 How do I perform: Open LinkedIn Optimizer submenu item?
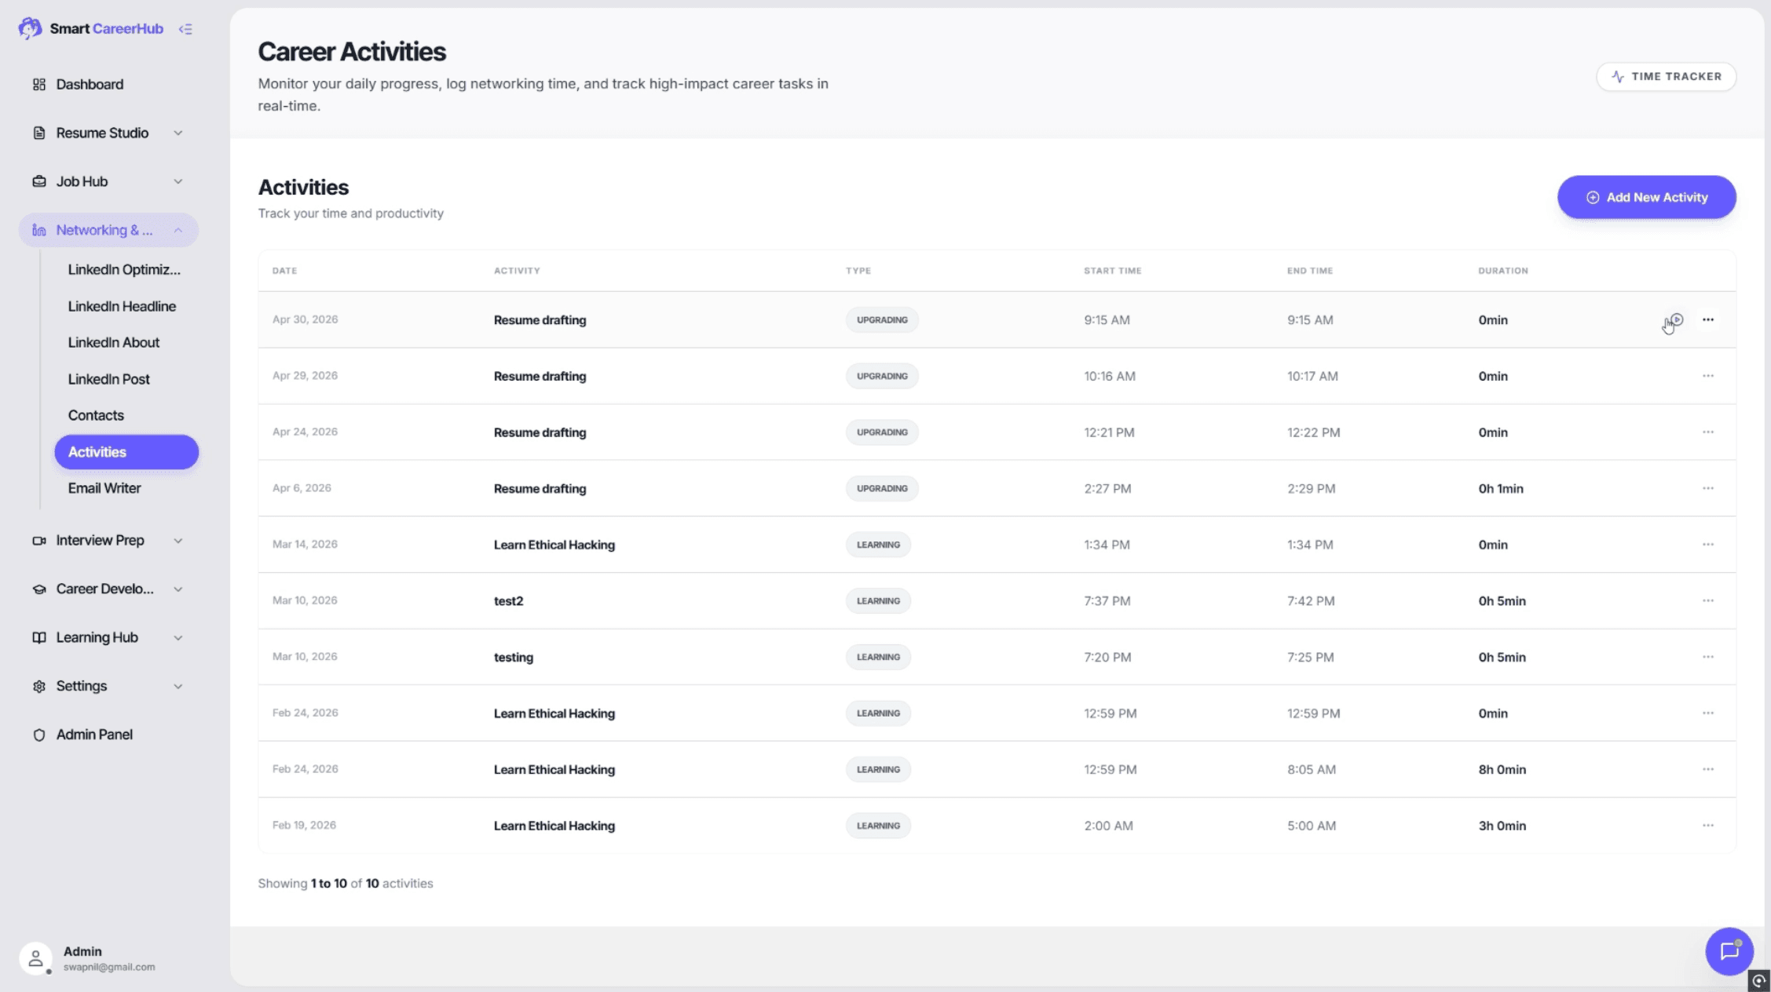click(x=126, y=269)
